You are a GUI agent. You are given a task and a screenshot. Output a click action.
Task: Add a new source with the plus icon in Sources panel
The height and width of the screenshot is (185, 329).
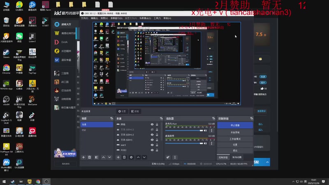click(x=118, y=157)
